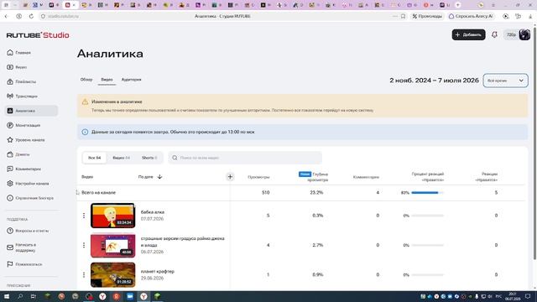Open the Все время period dropdown
This screenshot has height=302, width=537.
505,81
